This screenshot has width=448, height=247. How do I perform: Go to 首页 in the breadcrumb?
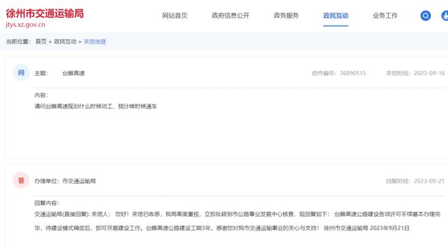tap(41, 41)
